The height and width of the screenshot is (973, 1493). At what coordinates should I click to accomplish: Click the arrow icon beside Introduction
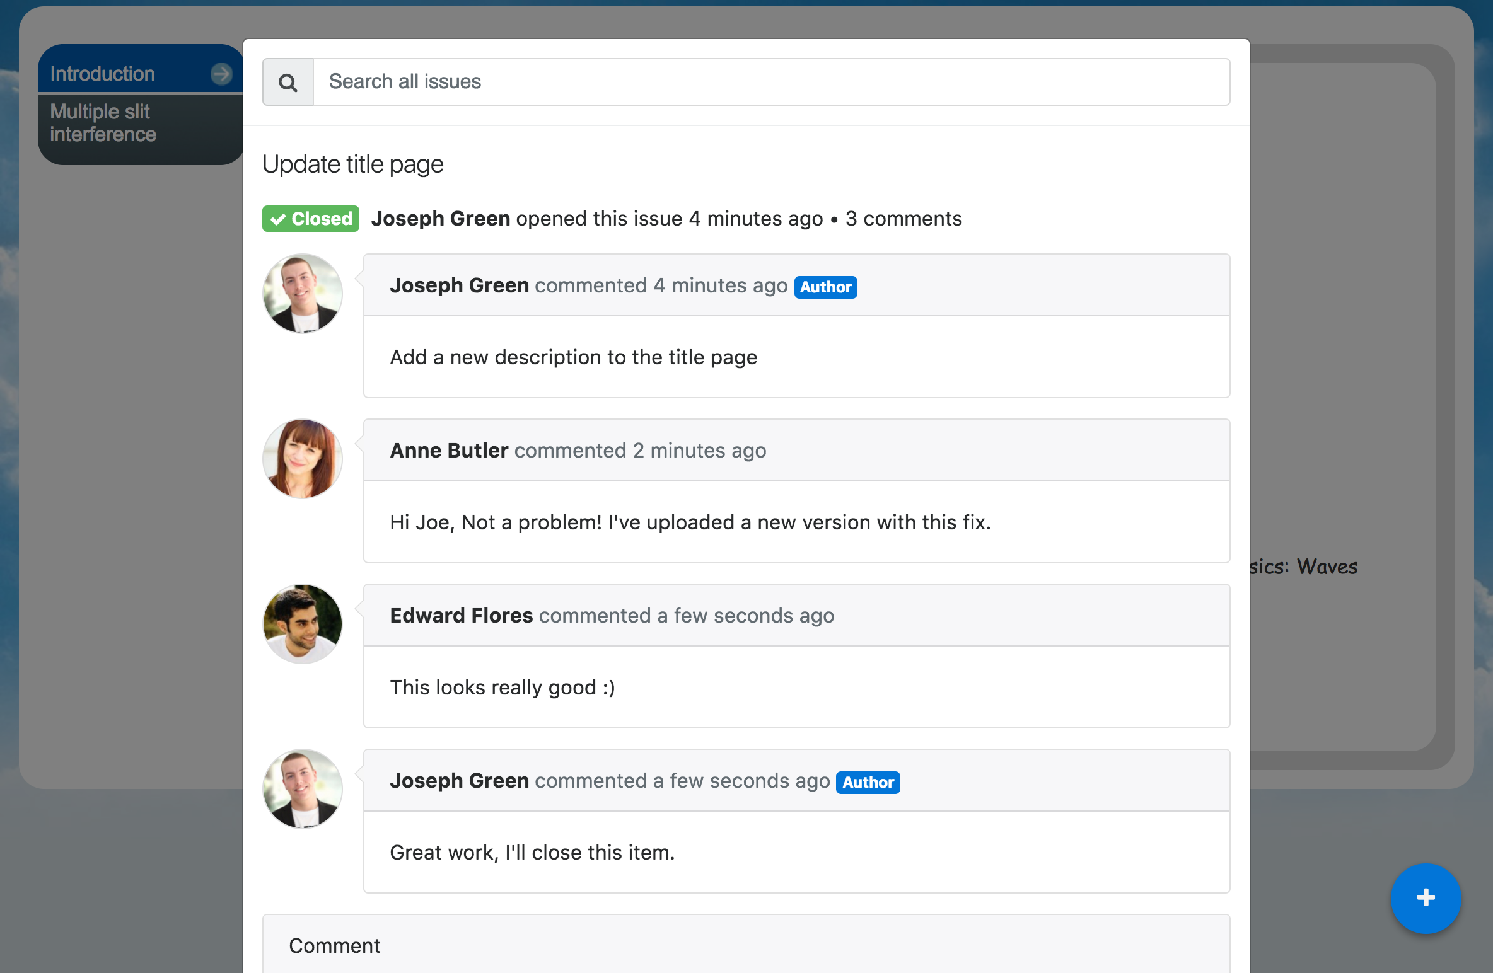(x=221, y=74)
